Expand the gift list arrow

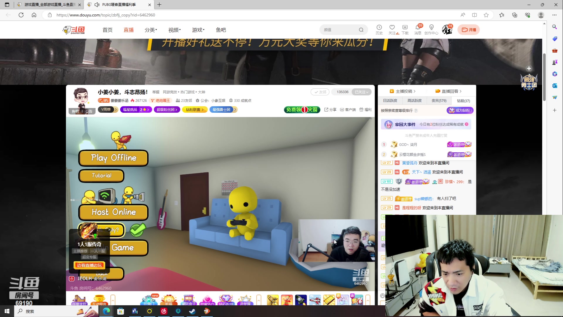368,300
